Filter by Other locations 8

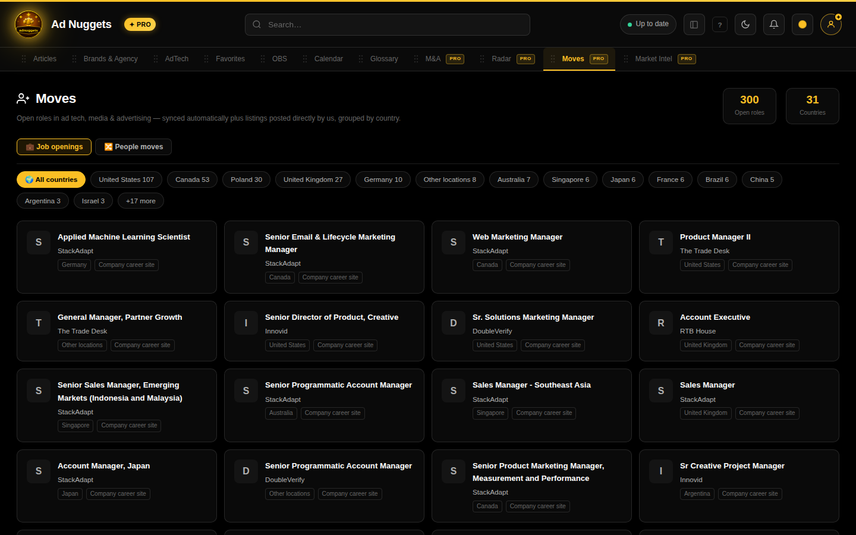449,180
